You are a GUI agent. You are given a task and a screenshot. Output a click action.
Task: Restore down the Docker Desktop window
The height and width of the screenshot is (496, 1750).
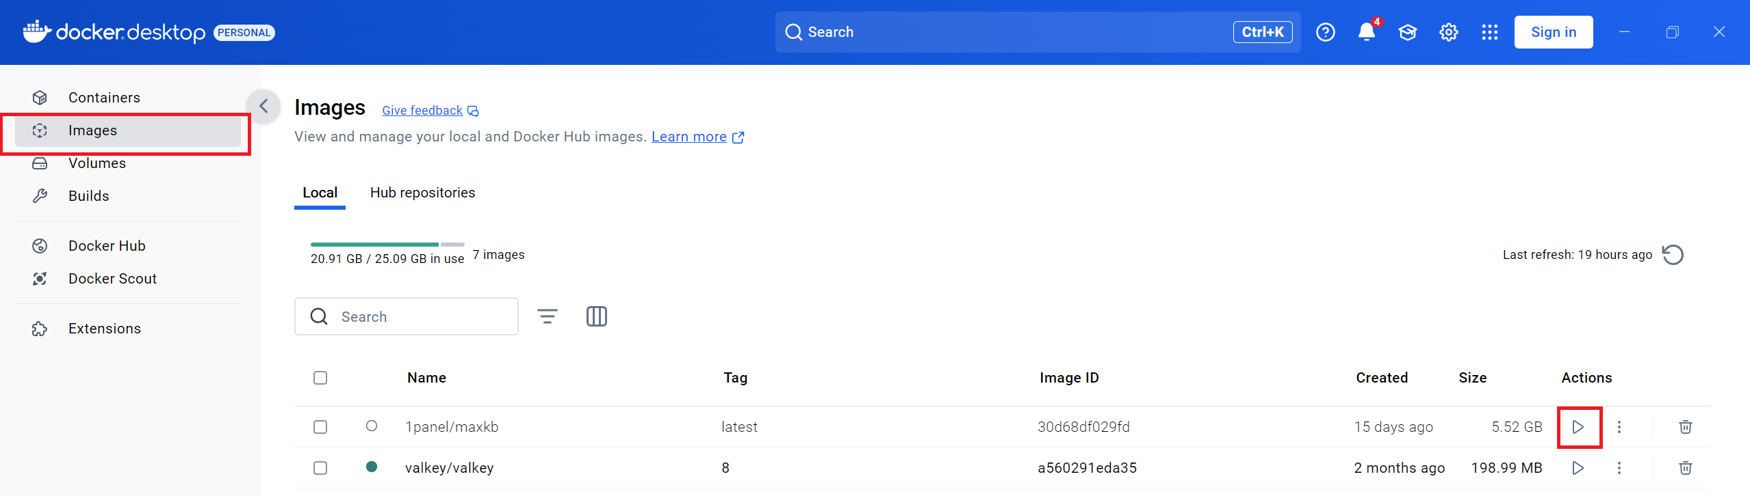pos(1672,32)
